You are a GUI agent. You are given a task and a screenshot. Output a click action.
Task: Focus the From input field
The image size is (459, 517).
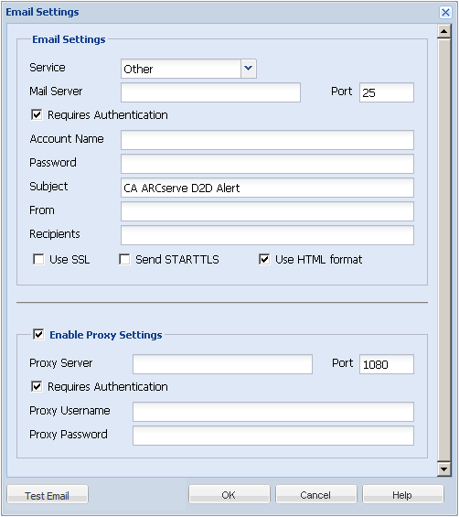[267, 211]
